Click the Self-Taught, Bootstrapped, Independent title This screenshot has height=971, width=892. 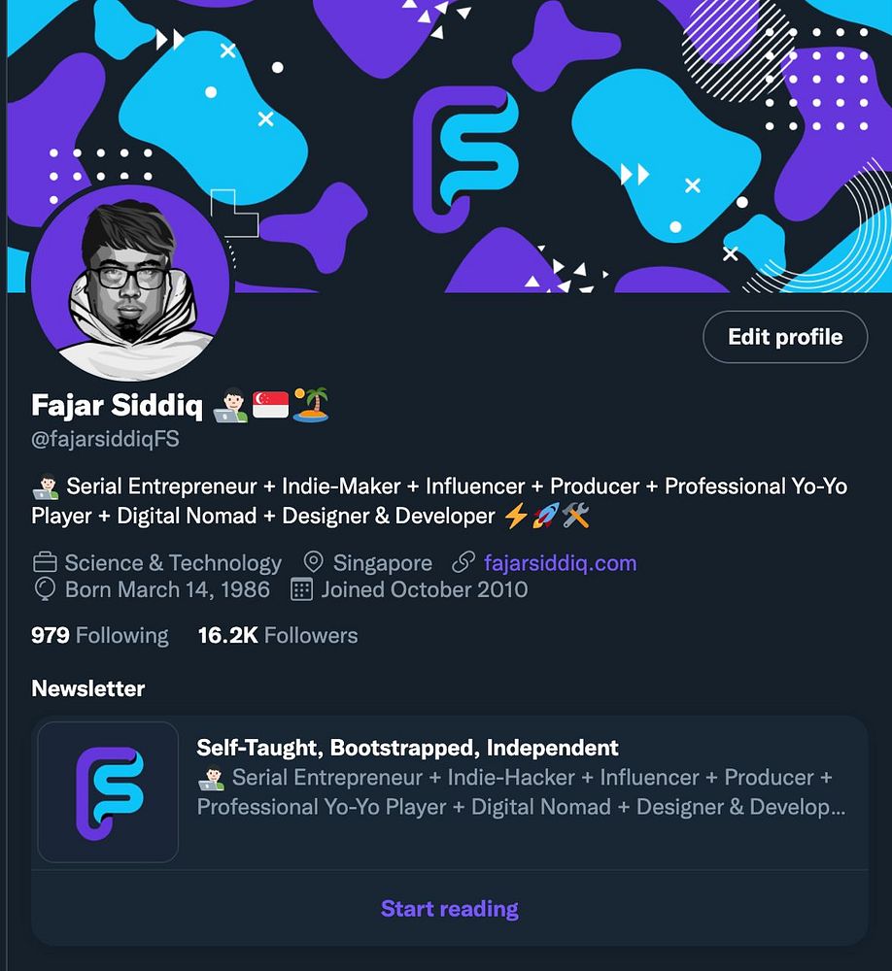point(407,748)
